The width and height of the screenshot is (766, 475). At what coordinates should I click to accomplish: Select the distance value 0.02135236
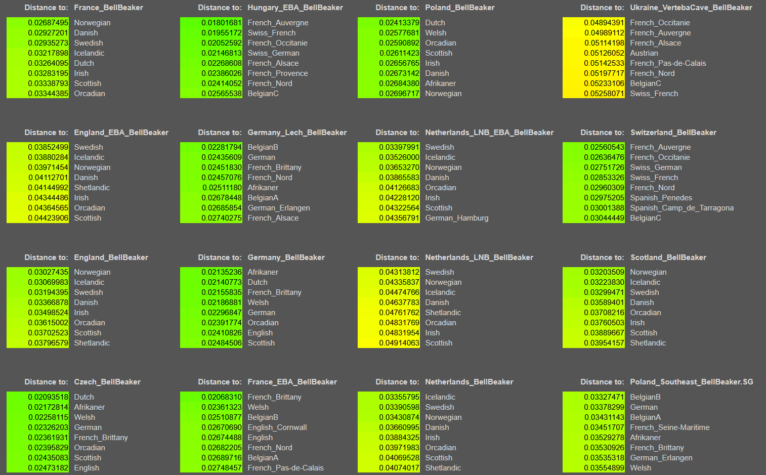click(x=222, y=272)
